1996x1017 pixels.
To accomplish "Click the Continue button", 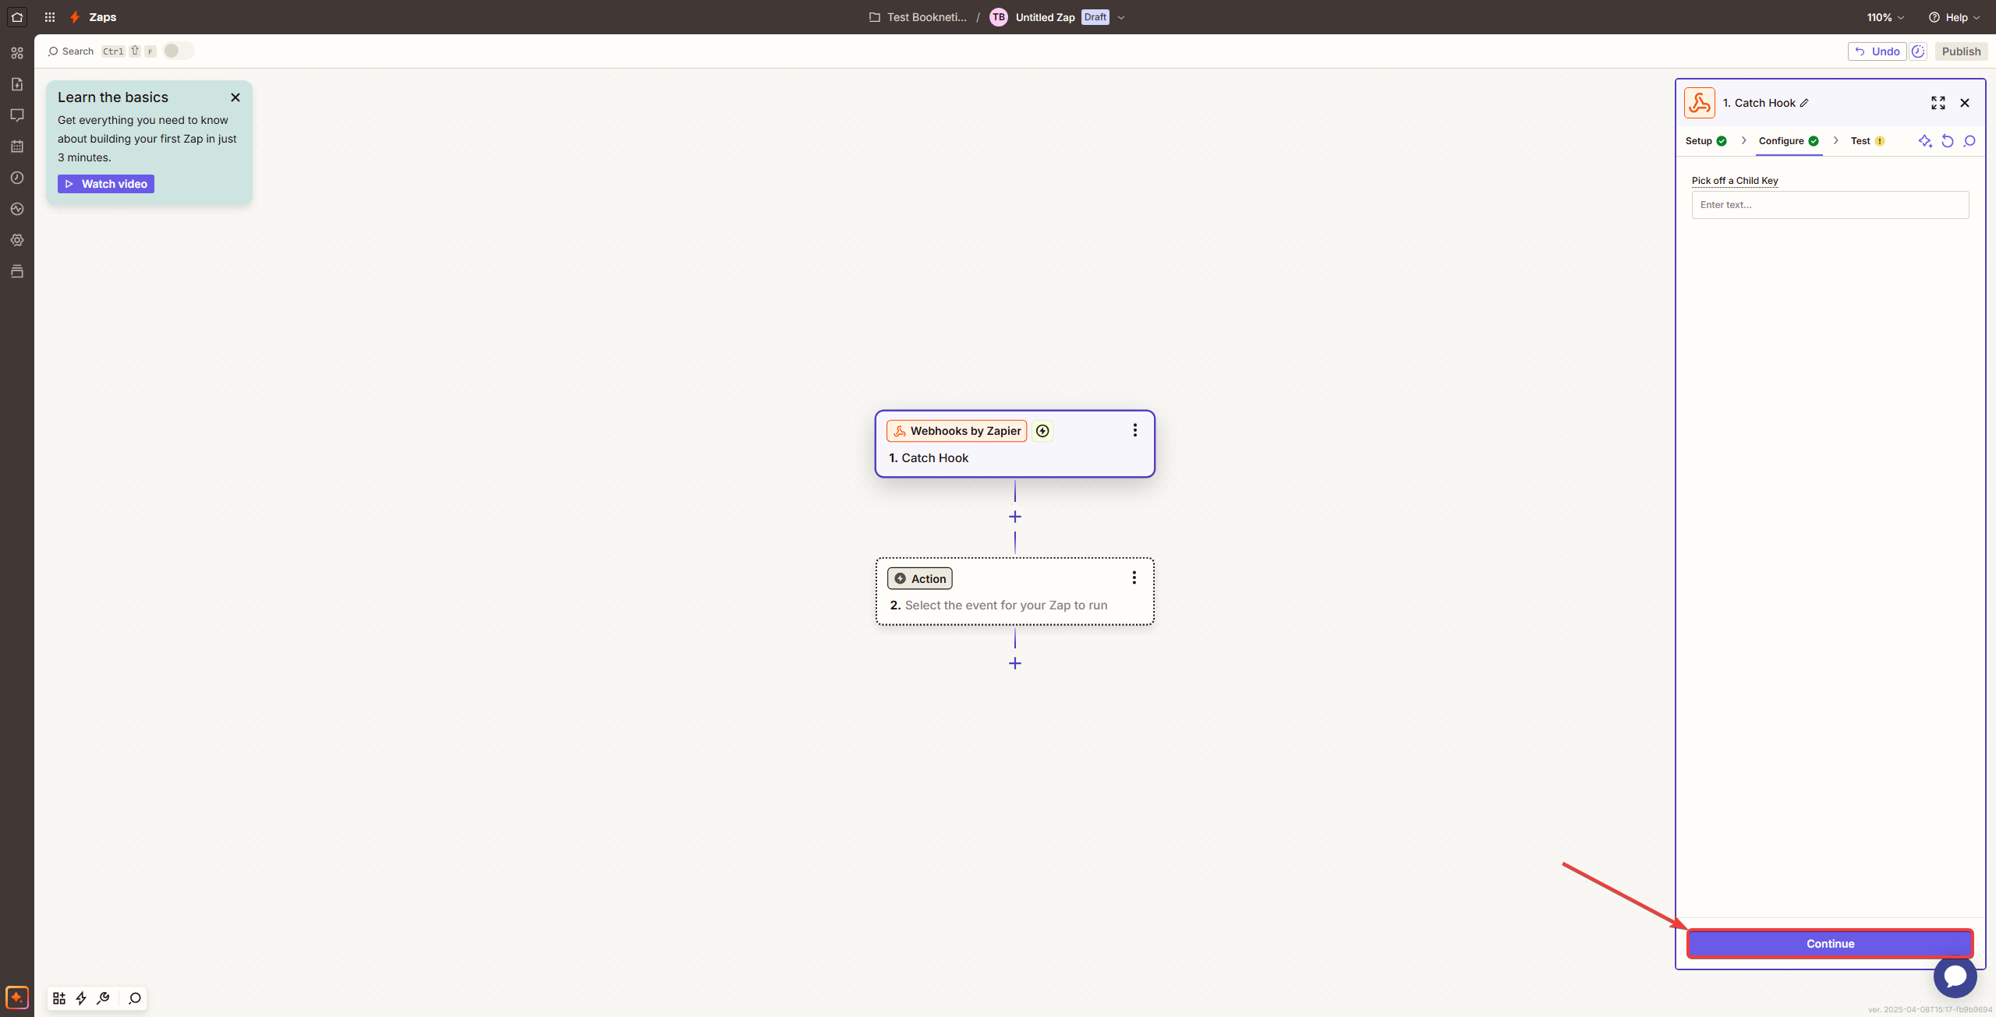I will [x=1830, y=944].
